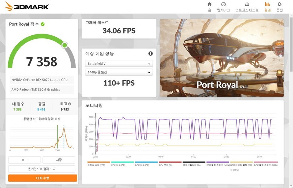Click the info icon next to 예상 게임 성능

(x=150, y=53)
